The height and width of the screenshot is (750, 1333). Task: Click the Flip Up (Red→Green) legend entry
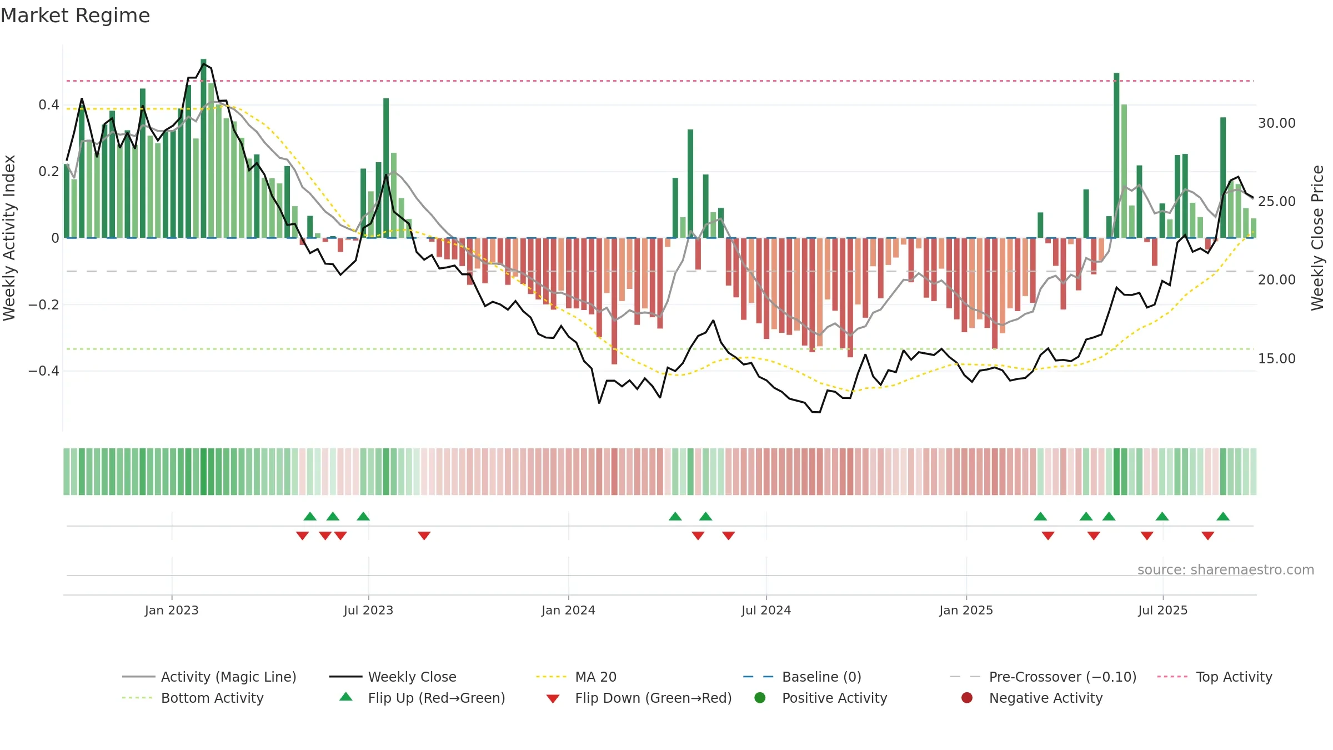(x=422, y=698)
